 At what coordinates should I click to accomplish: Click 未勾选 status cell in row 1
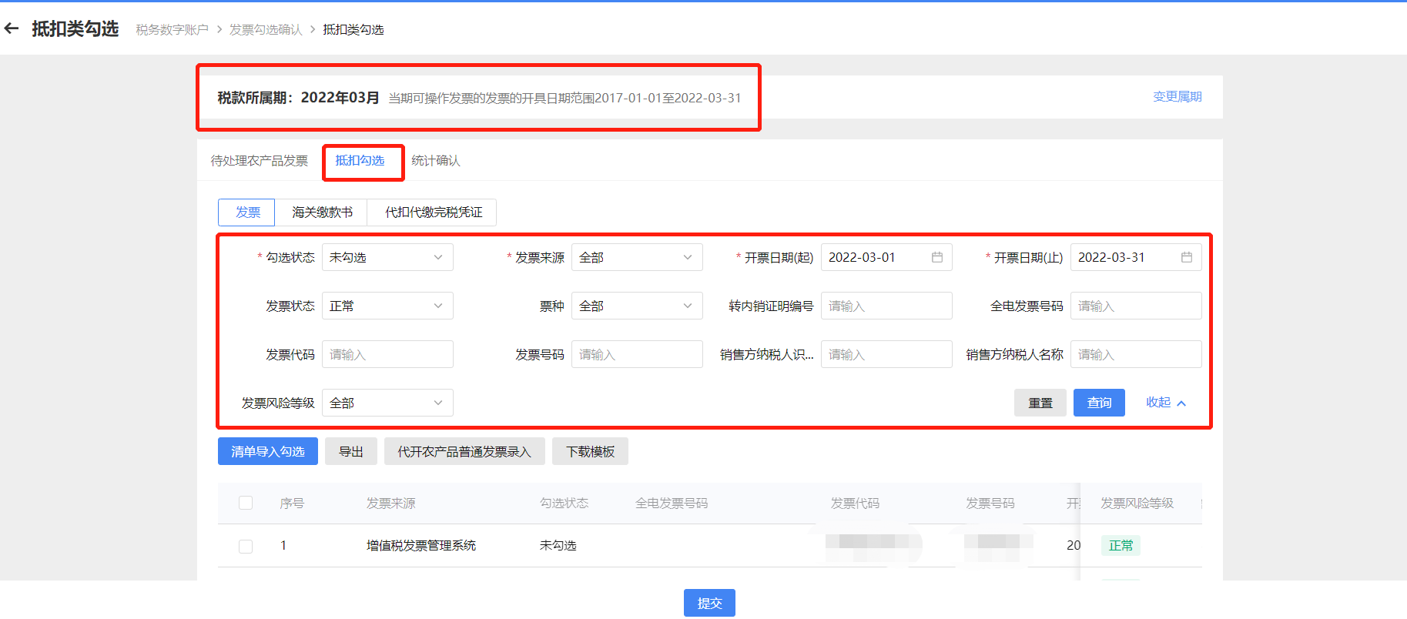point(558,545)
